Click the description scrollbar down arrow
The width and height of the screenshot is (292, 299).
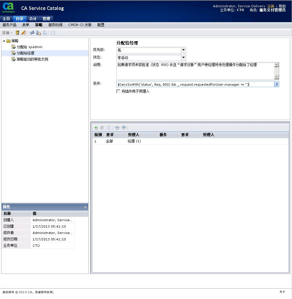(x=277, y=77)
